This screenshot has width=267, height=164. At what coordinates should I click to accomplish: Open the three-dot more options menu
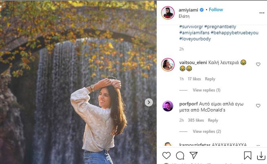[262, 13]
